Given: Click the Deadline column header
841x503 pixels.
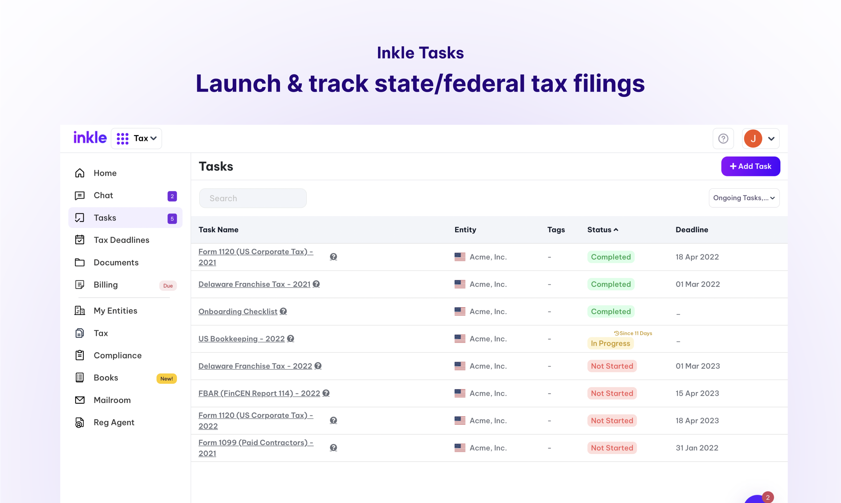Looking at the screenshot, I should pyautogui.click(x=691, y=230).
